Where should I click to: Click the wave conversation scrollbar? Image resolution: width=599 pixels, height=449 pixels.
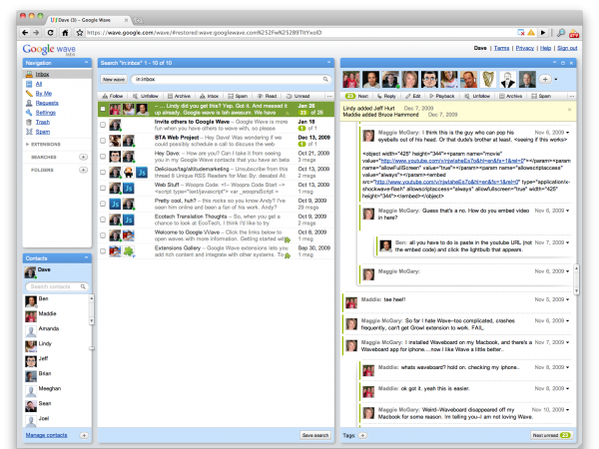tap(576, 279)
